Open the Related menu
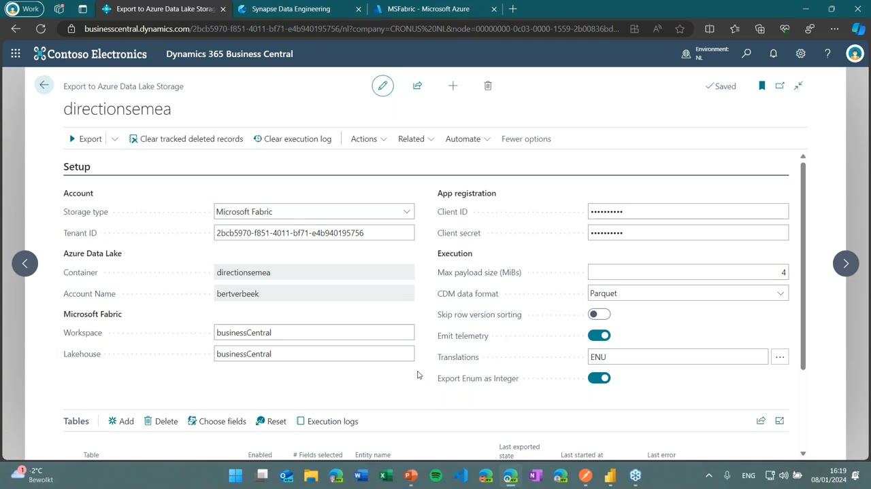Viewport: 871px width, 489px height. [x=416, y=139]
